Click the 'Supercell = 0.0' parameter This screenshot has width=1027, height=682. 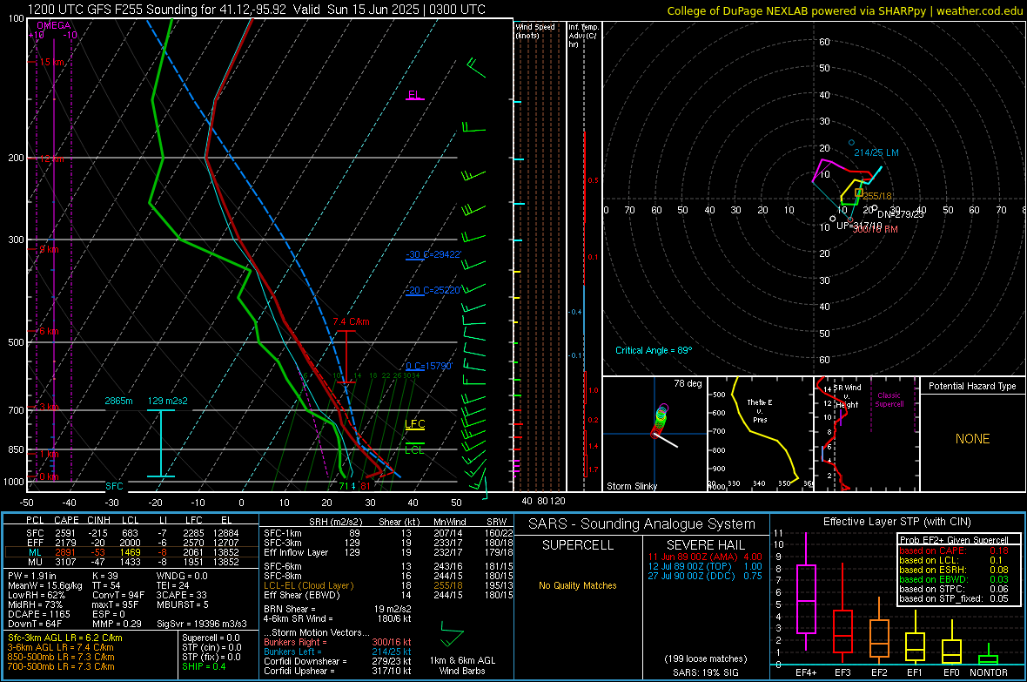click(211, 638)
